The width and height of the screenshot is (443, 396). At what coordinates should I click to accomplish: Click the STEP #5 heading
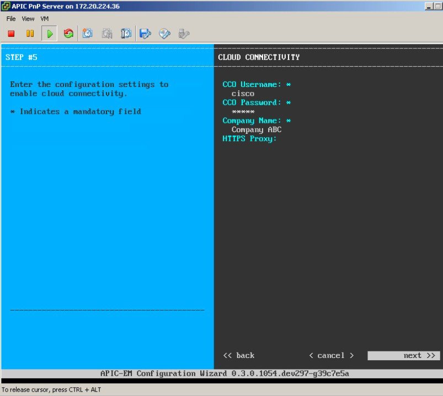pyautogui.click(x=21, y=57)
